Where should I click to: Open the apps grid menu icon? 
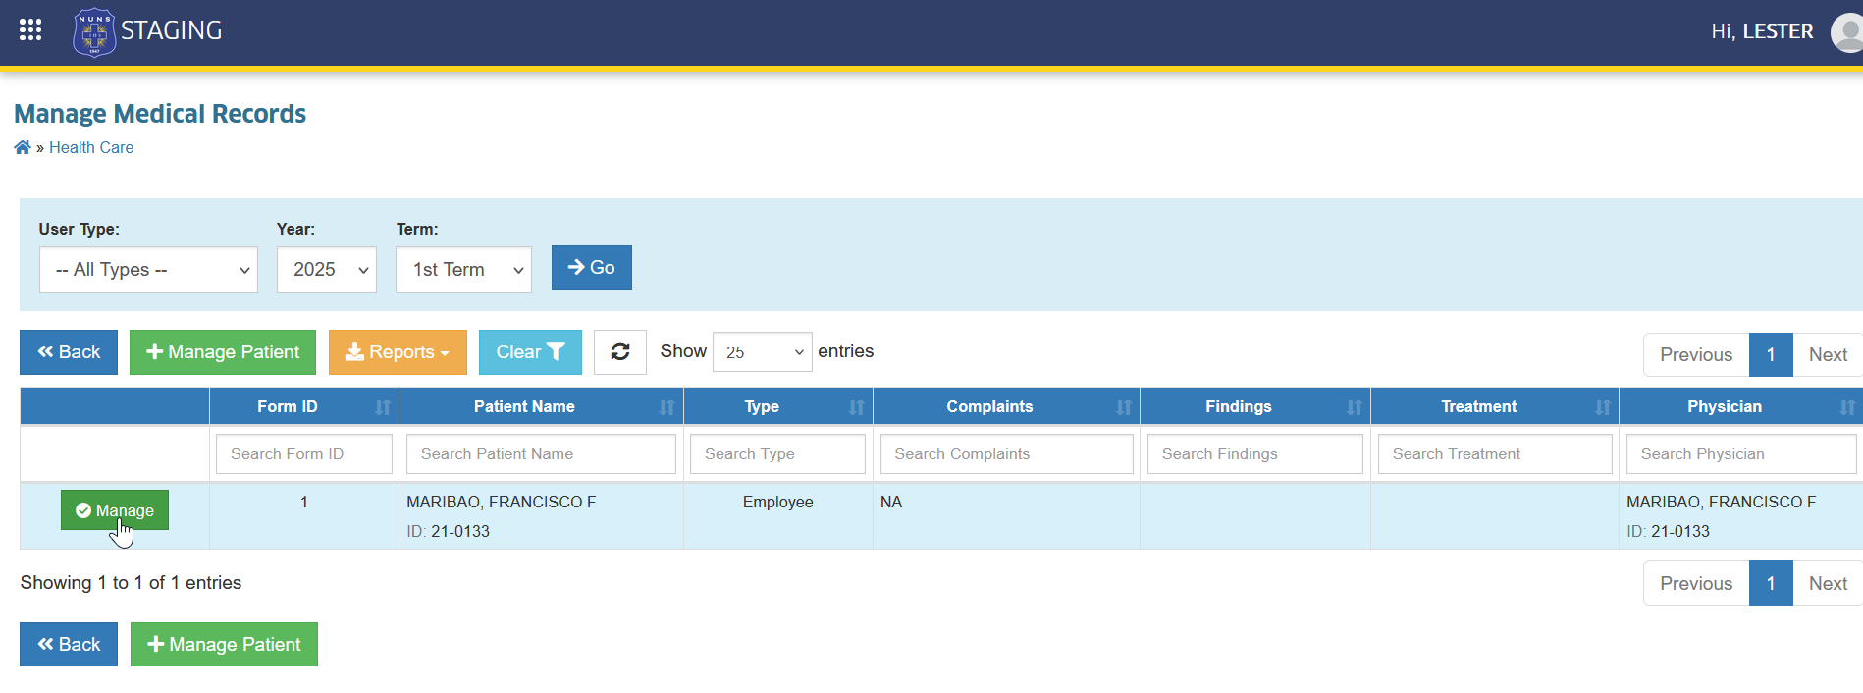30,30
